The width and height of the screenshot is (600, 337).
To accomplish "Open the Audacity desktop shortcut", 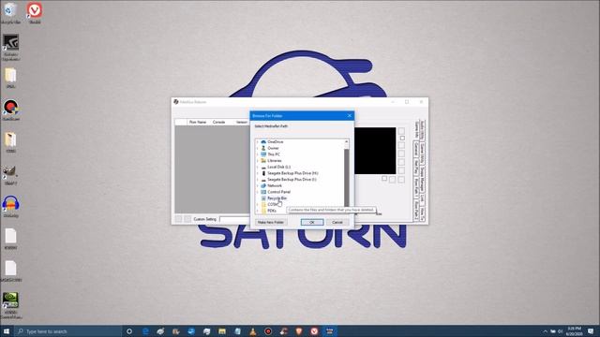I will click(x=10, y=207).
